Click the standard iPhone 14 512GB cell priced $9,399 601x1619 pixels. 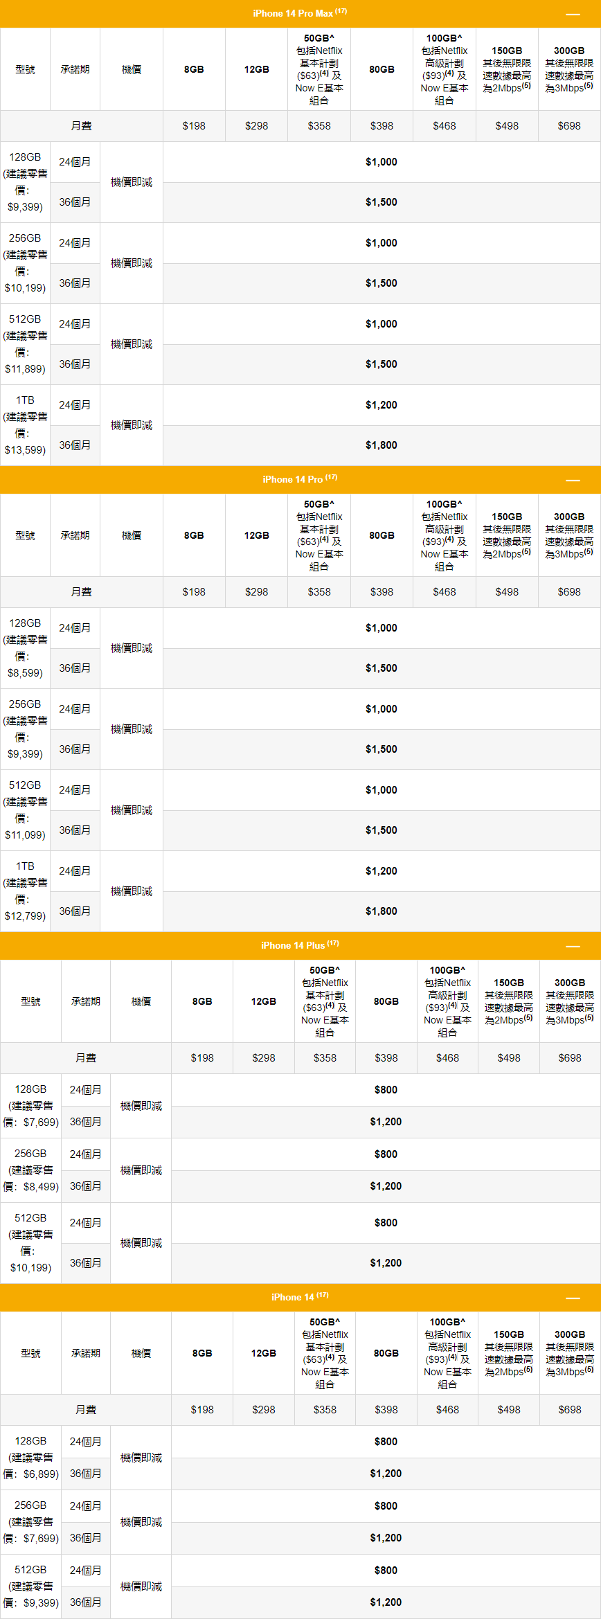[x=30, y=1586]
